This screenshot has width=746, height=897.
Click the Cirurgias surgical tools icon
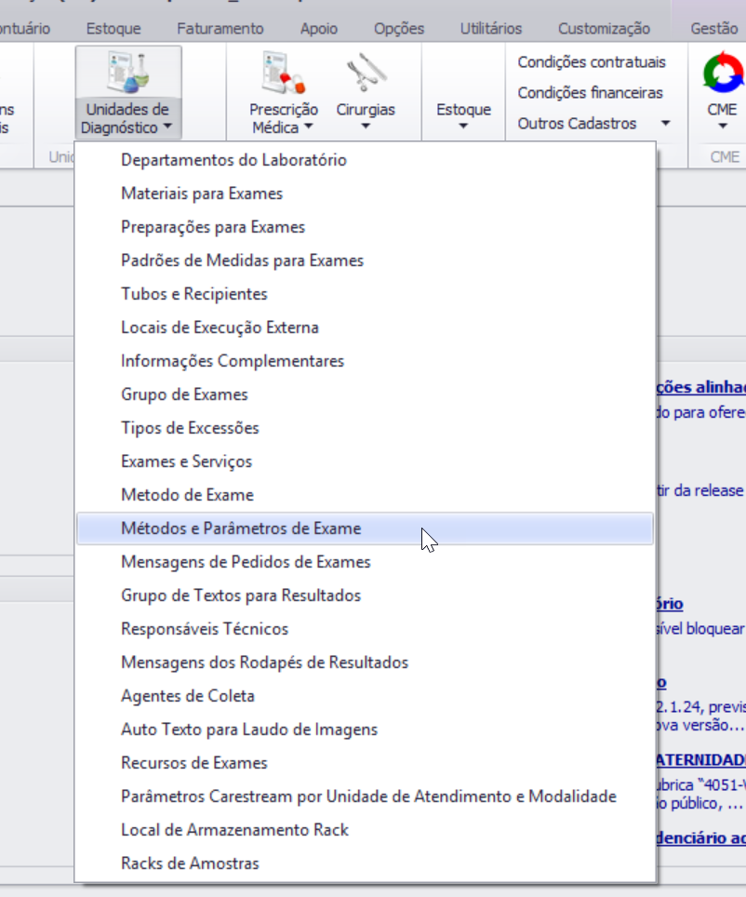point(366,72)
